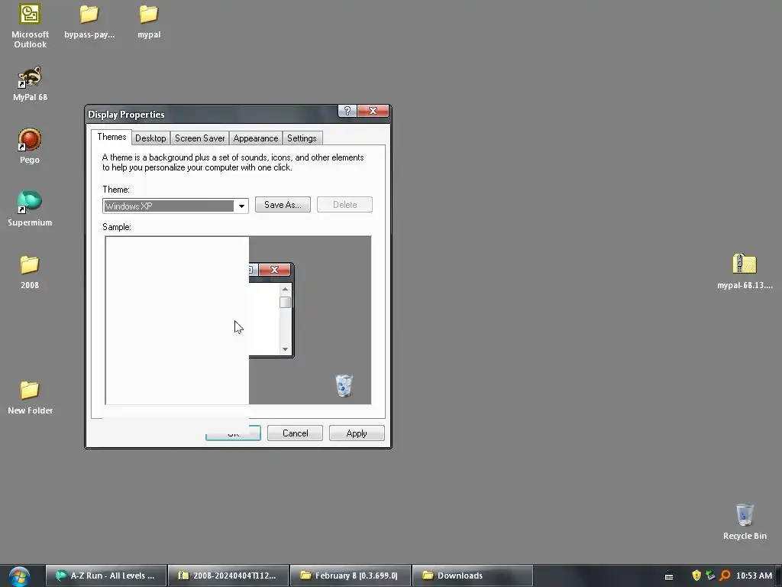Click the Apply button
This screenshot has height=587, width=782.
pos(357,433)
